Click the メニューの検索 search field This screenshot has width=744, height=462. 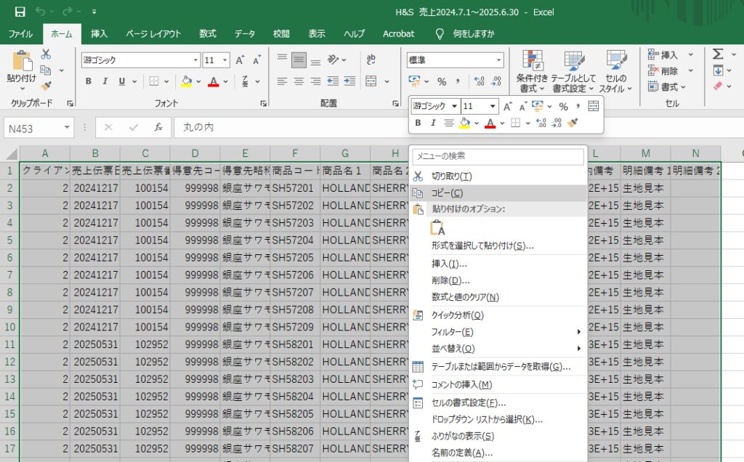(x=498, y=156)
